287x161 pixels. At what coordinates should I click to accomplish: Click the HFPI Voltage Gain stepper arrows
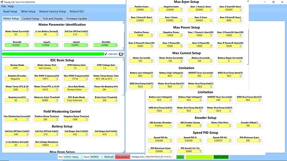(116, 68)
